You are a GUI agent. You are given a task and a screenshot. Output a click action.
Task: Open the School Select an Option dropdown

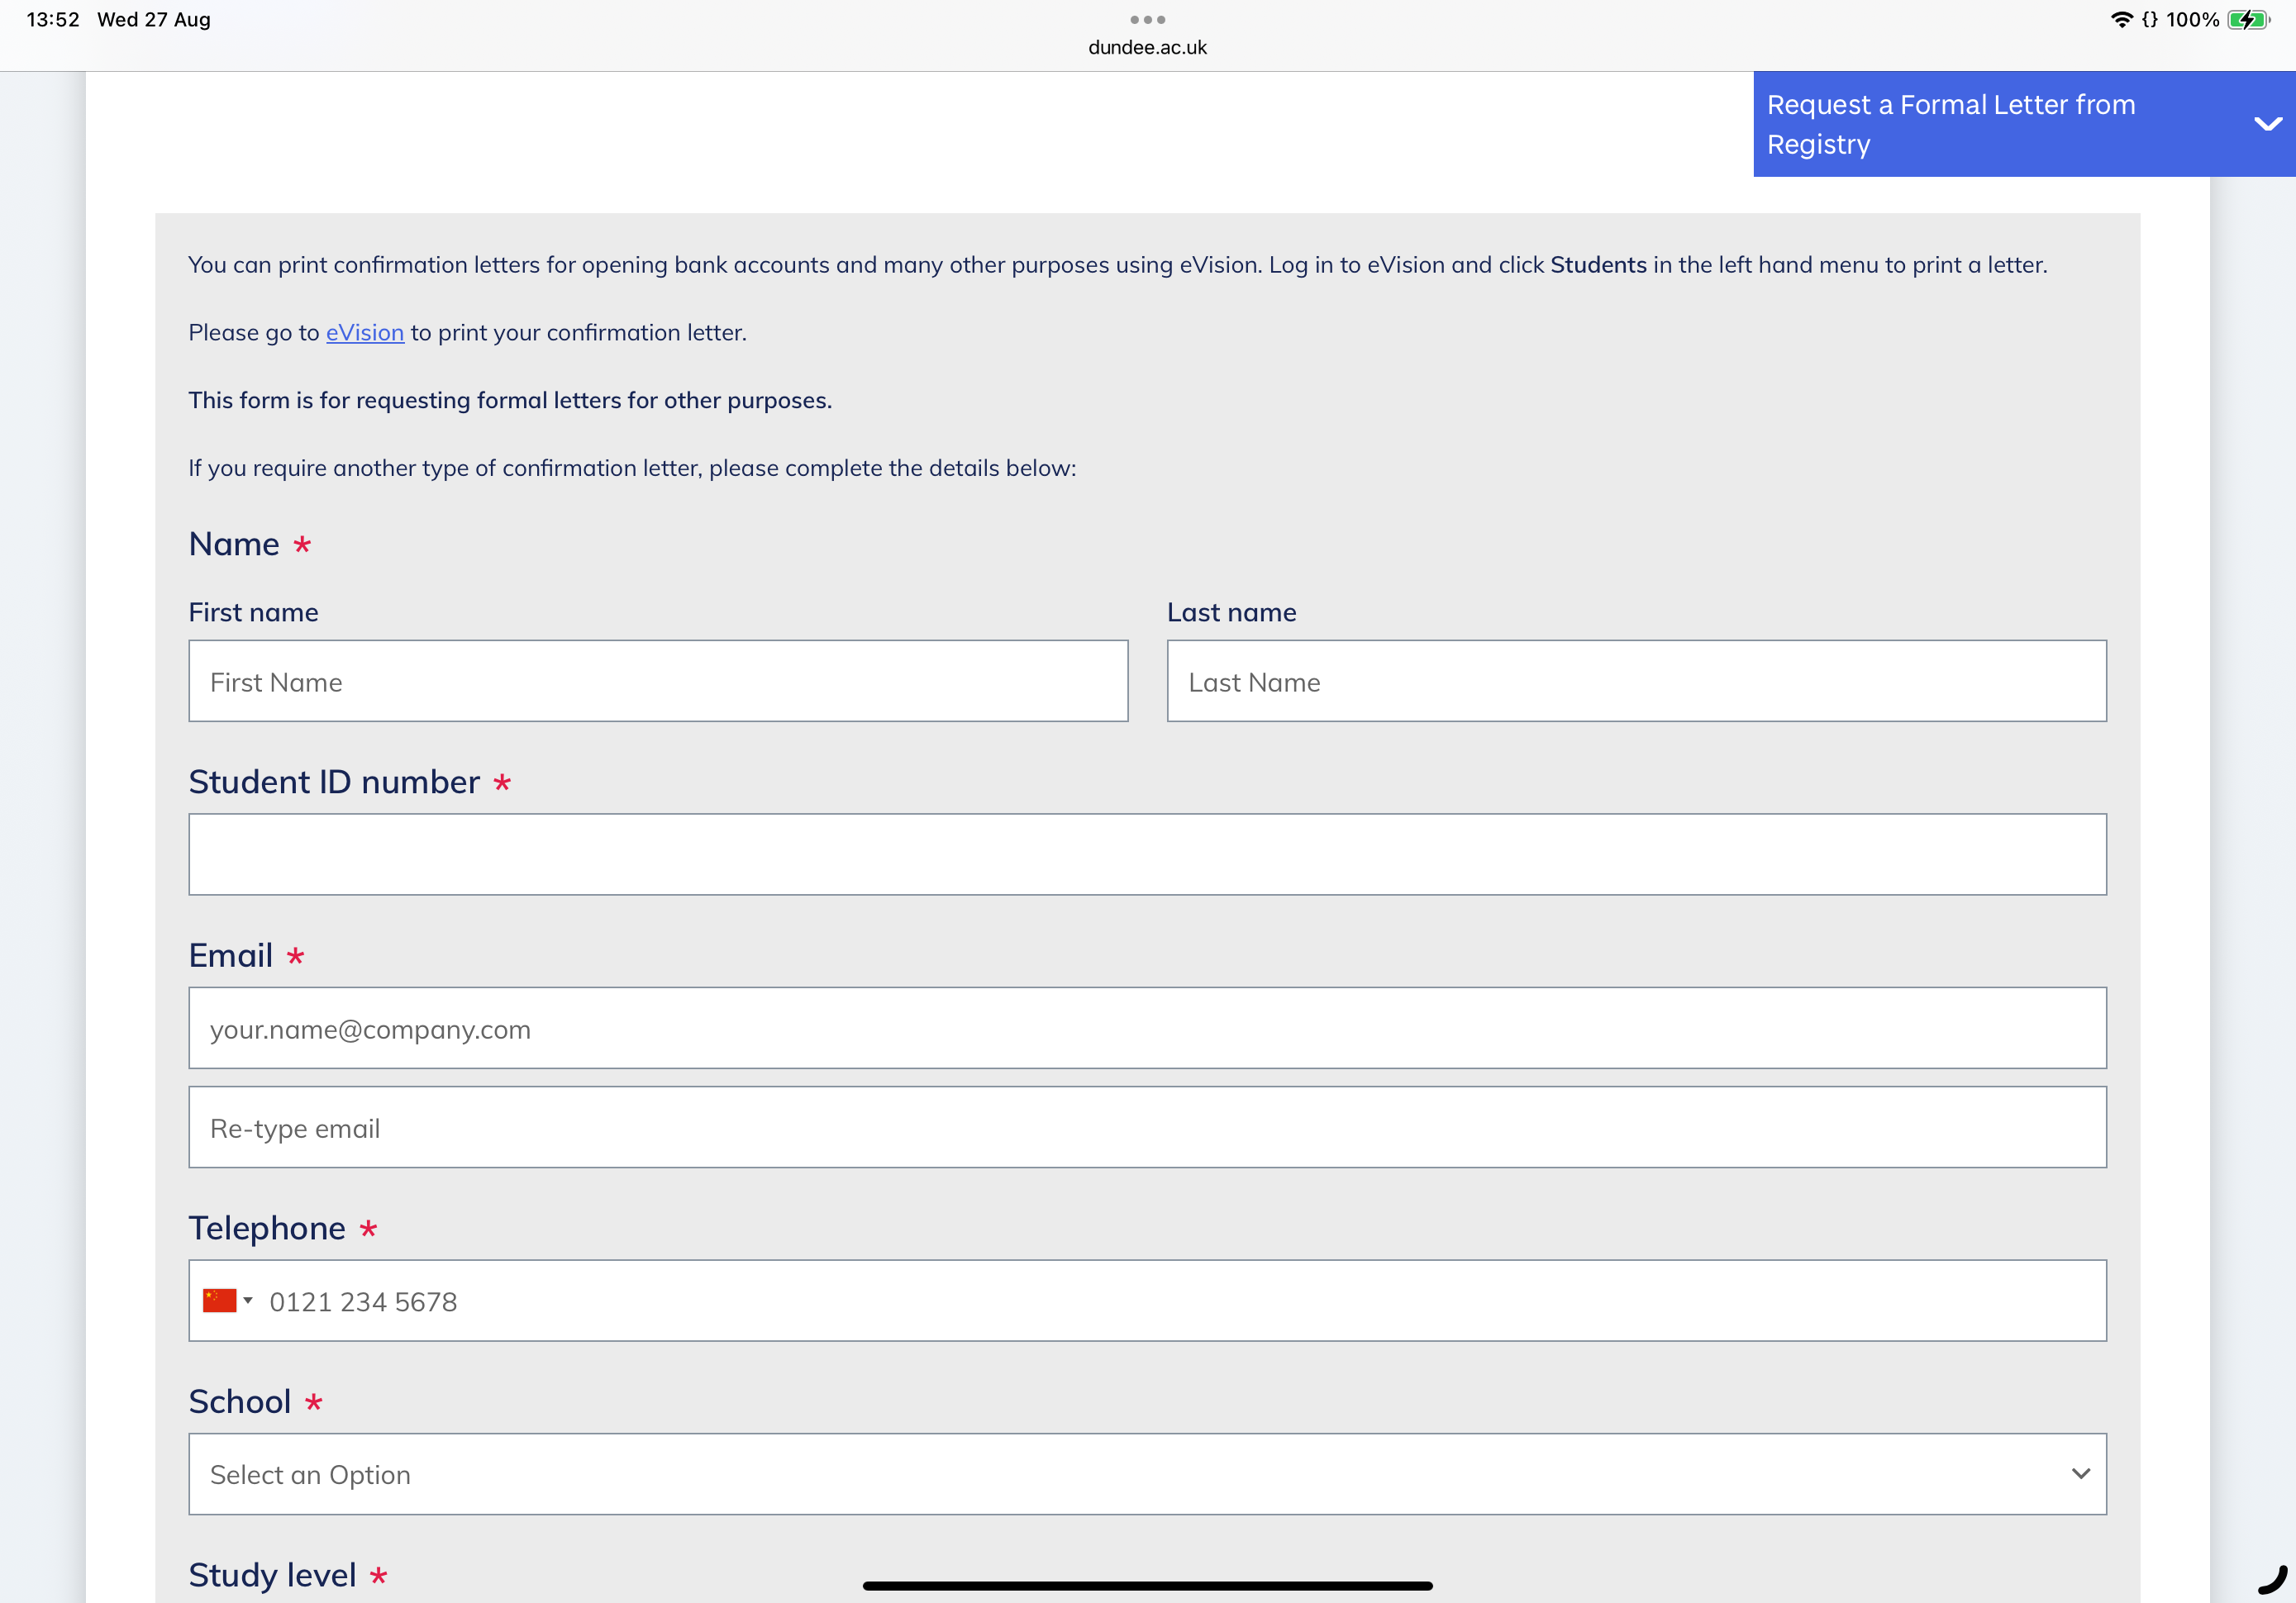point(1147,1474)
